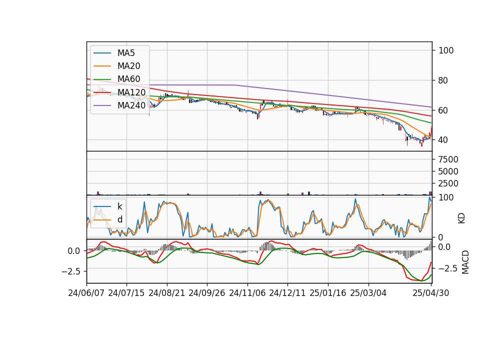Click the KD axis value 0
Viewport: 480px width, 345px height.
click(x=441, y=237)
